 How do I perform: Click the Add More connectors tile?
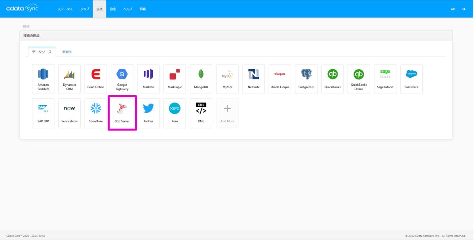[x=227, y=113]
